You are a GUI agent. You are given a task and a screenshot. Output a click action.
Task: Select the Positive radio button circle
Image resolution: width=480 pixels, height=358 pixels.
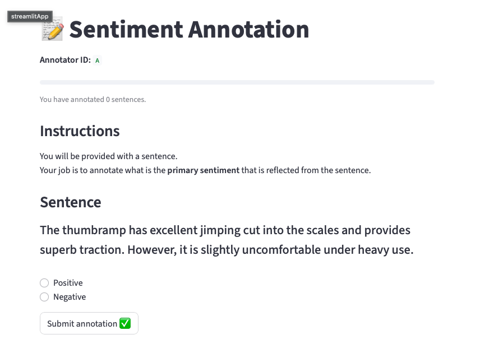(x=44, y=283)
